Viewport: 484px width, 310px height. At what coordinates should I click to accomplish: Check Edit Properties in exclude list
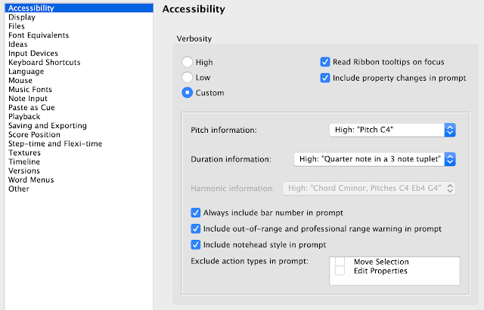point(340,271)
